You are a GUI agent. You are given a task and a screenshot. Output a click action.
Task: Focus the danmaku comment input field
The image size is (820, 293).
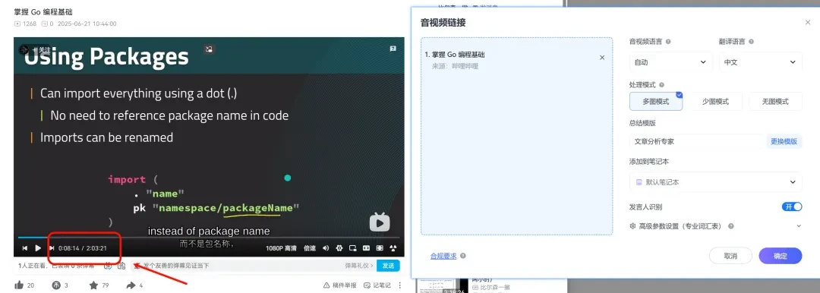(235, 266)
